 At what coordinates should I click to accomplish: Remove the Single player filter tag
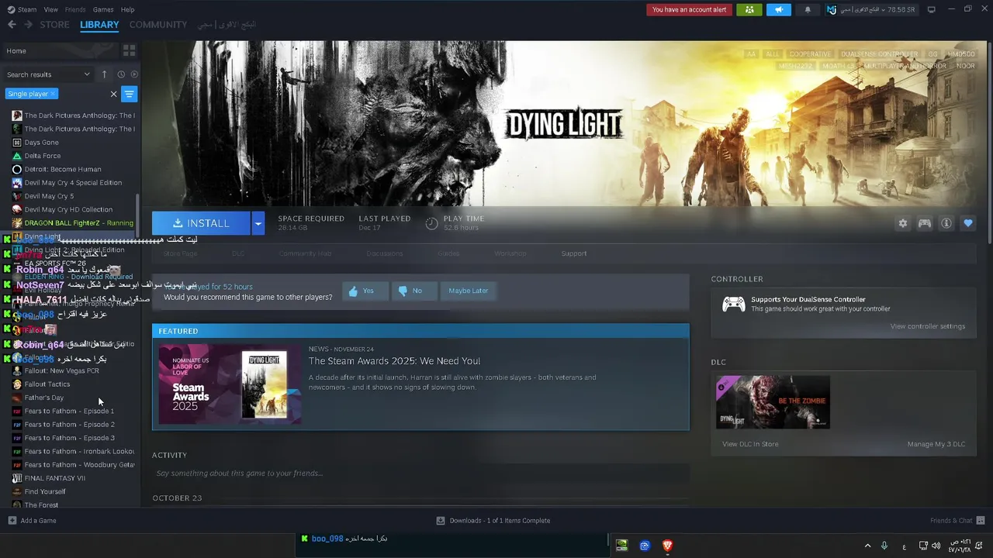(53, 94)
